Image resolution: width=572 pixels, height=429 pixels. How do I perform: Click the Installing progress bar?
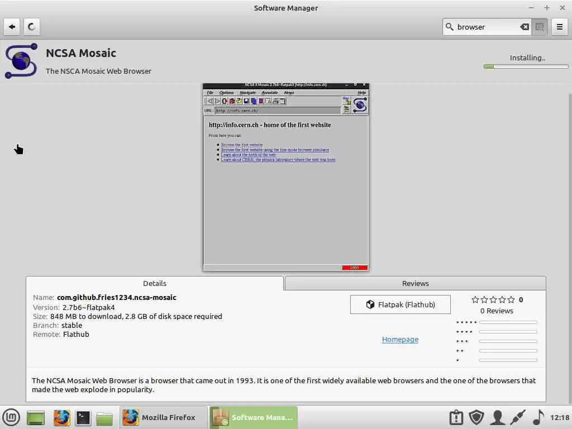(x=526, y=66)
